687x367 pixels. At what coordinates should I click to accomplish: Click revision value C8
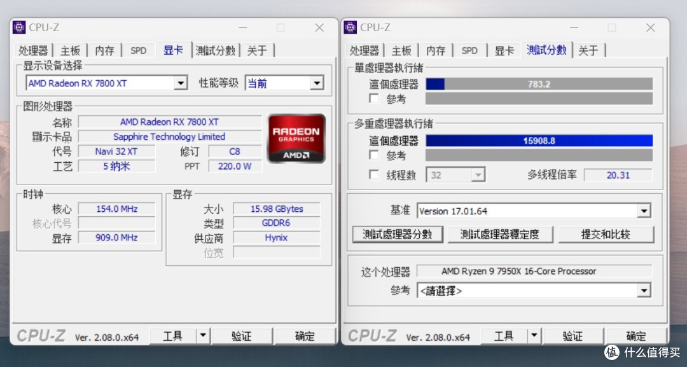pos(235,151)
